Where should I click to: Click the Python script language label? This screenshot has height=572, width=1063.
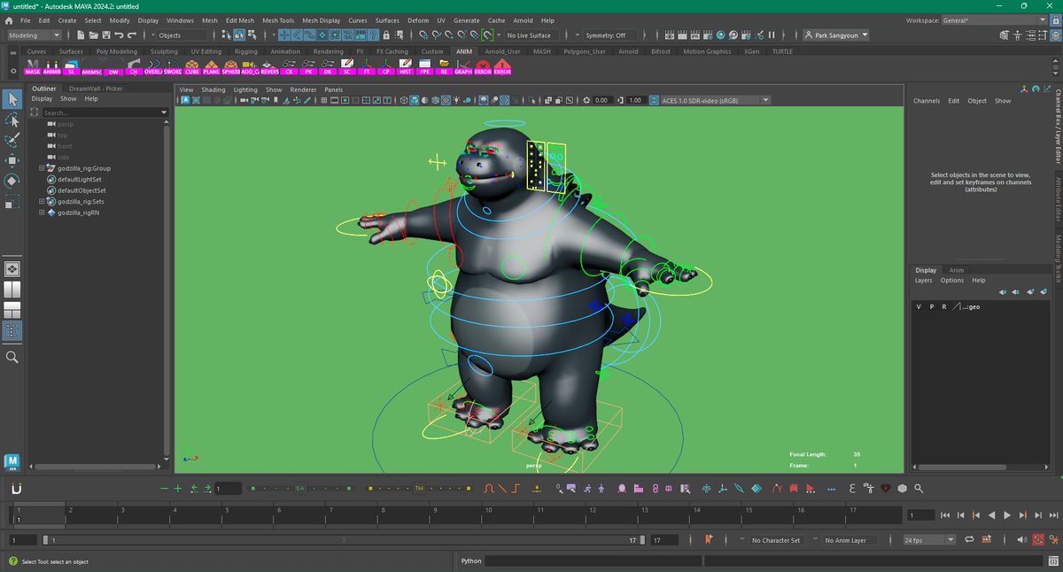tap(471, 560)
